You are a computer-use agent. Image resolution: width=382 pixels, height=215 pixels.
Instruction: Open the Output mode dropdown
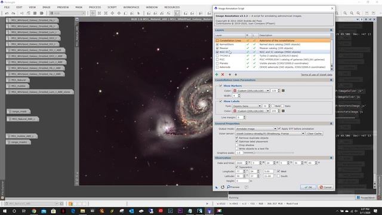point(256,128)
